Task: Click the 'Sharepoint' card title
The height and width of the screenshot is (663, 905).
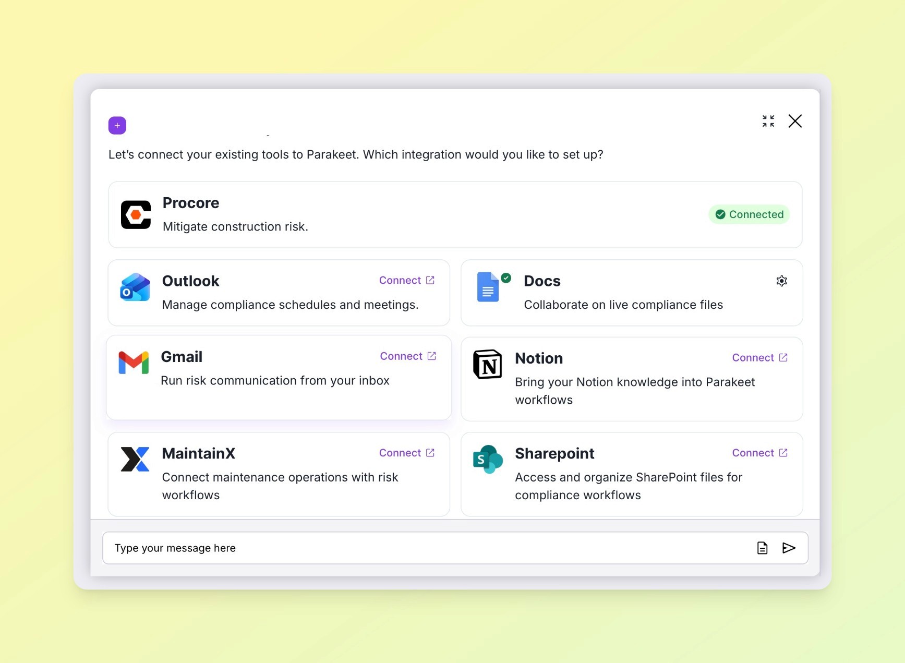Action: point(554,454)
